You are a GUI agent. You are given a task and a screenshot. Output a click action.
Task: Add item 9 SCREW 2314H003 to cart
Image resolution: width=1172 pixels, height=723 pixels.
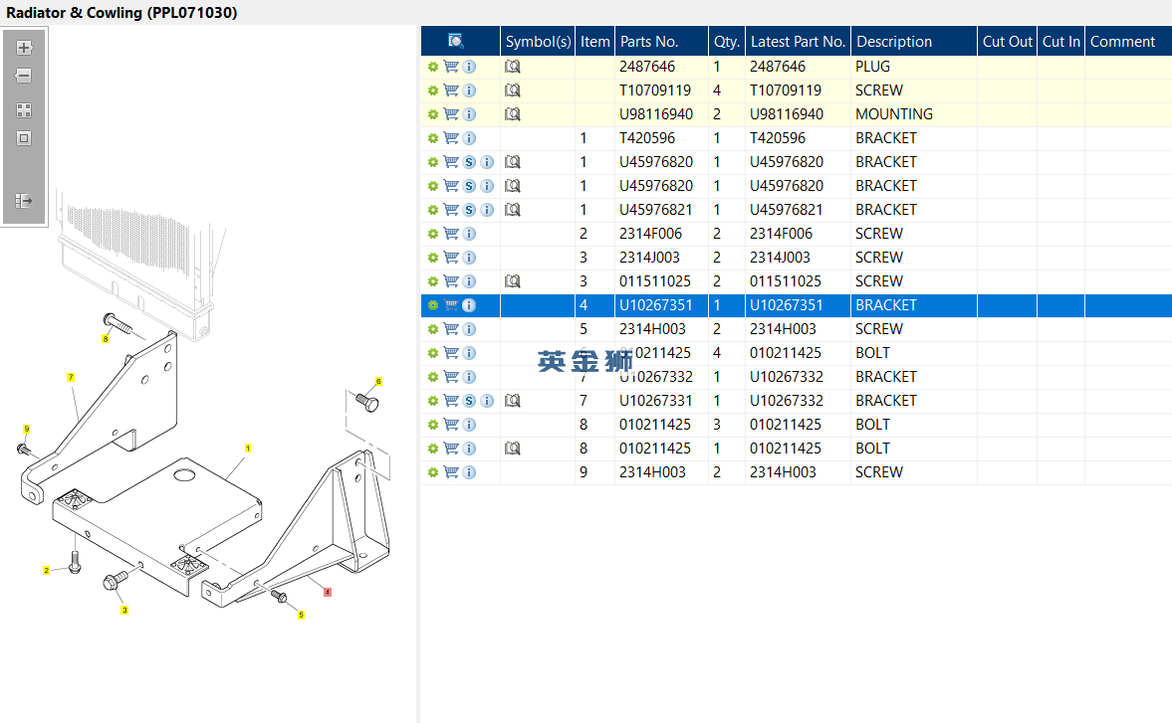click(451, 472)
